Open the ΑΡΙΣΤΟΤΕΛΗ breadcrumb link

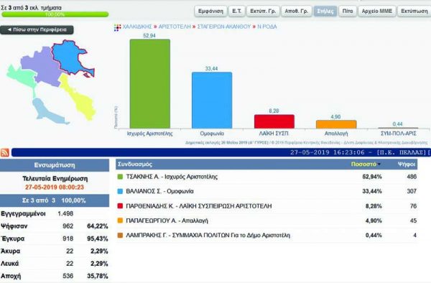point(175,27)
